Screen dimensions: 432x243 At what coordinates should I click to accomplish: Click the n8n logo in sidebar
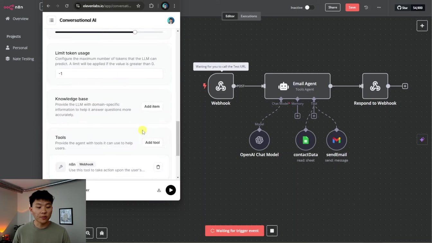click(14, 7)
